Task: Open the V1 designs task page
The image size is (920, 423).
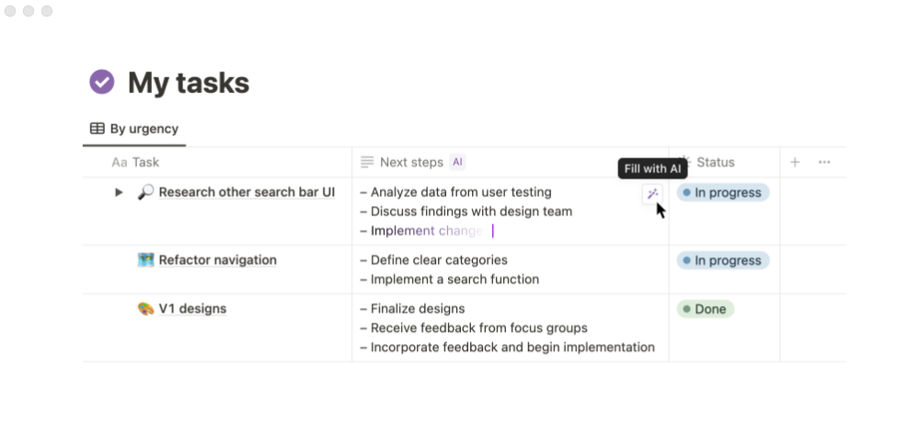Action: (192, 309)
